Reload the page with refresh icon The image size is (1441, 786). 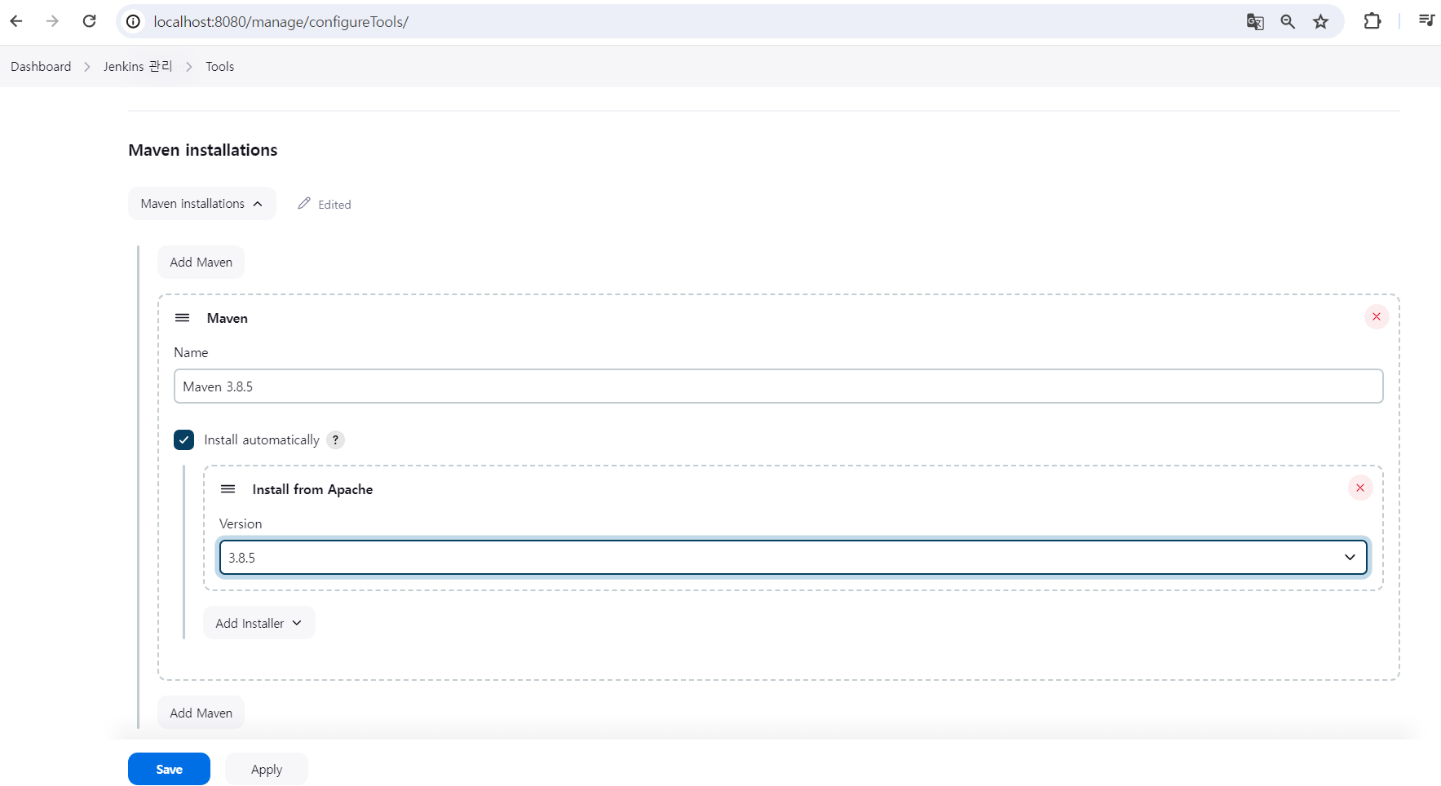coord(90,21)
